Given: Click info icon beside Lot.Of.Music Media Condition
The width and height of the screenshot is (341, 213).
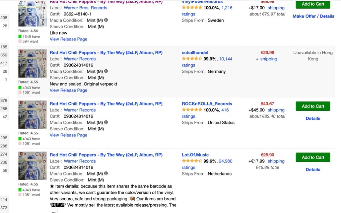Looking at the screenshot, I should (x=106, y=173).
